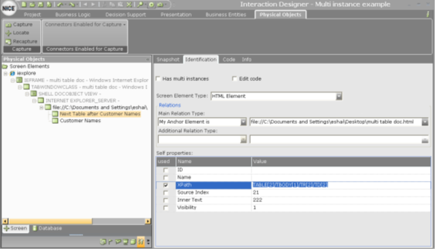Collapse the SHELL DOCOBJECT VIEW node

[27, 94]
